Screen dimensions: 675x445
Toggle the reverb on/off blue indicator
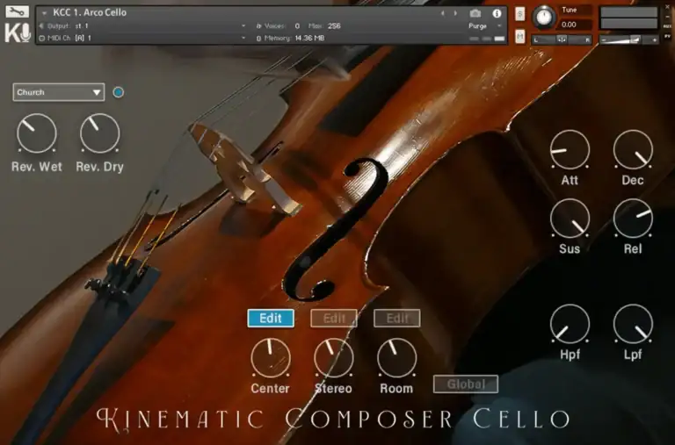(x=118, y=92)
